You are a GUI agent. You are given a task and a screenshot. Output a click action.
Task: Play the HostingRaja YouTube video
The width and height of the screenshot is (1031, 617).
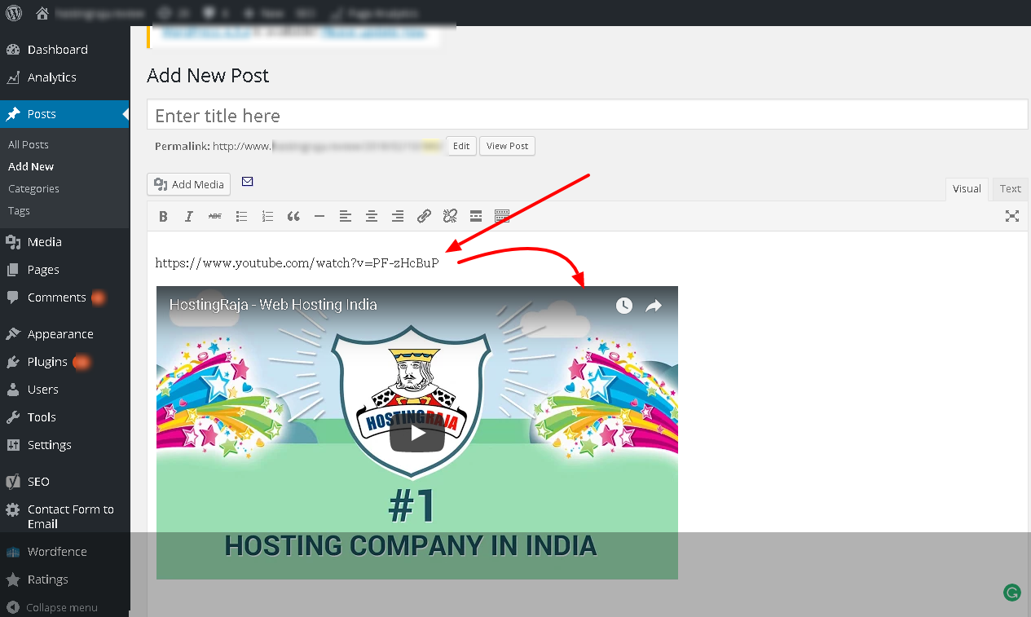point(417,434)
